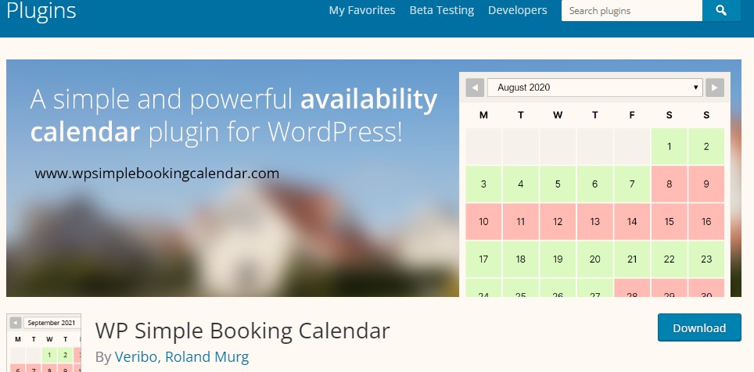Select available day 19 in calendar
The image size is (754, 372).
[558, 259]
